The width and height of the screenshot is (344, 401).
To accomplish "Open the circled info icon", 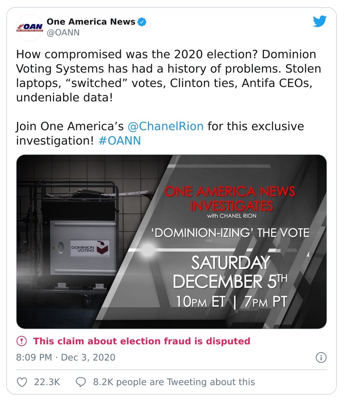I will pos(321,357).
